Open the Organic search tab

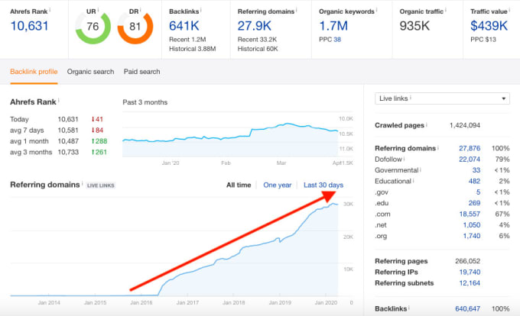click(90, 72)
